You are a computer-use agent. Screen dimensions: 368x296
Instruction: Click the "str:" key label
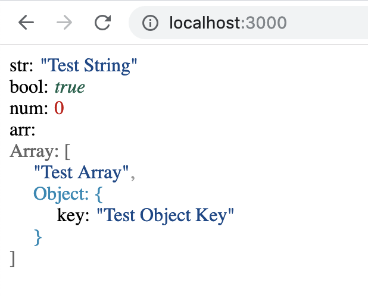click(x=22, y=66)
